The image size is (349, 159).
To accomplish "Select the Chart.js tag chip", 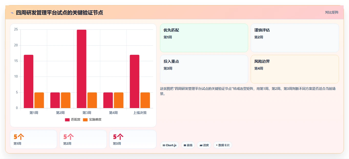I will 170,145.
